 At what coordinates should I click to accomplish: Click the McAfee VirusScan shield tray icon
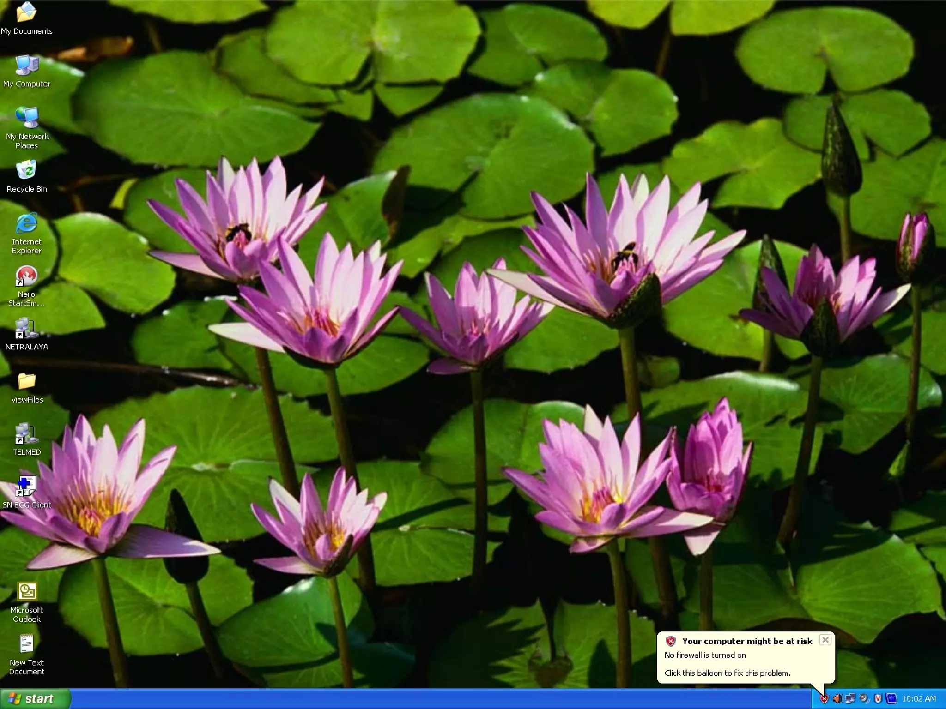coord(878,699)
